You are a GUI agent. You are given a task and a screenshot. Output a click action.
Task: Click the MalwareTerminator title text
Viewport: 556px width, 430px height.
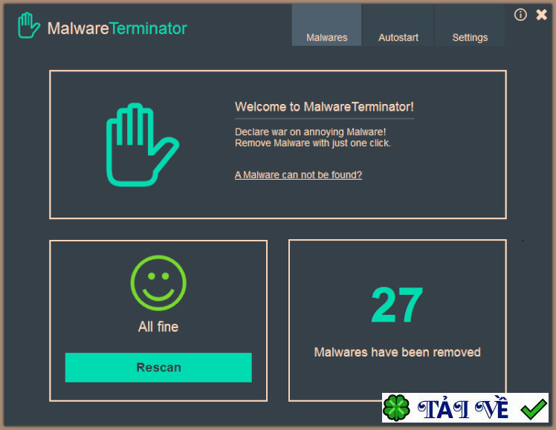pos(117,28)
